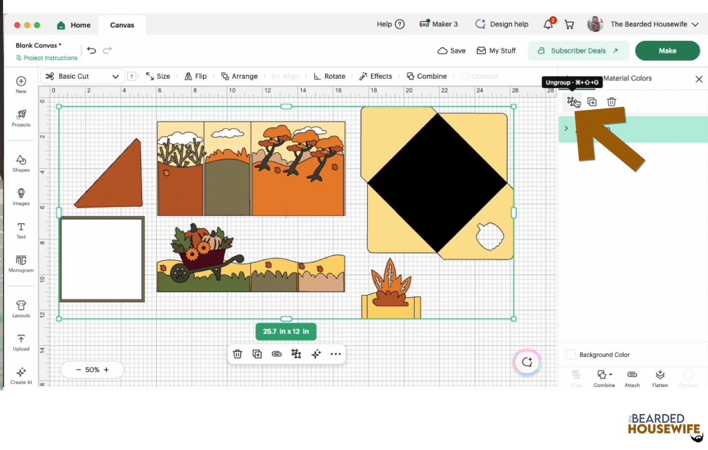Open the Flip options in toolbar
The width and height of the screenshot is (708, 450).
196,76
